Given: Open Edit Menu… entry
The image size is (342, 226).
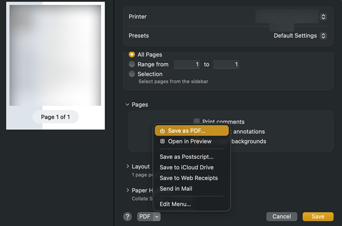Looking at the screenshot, I should coord(191,204).
